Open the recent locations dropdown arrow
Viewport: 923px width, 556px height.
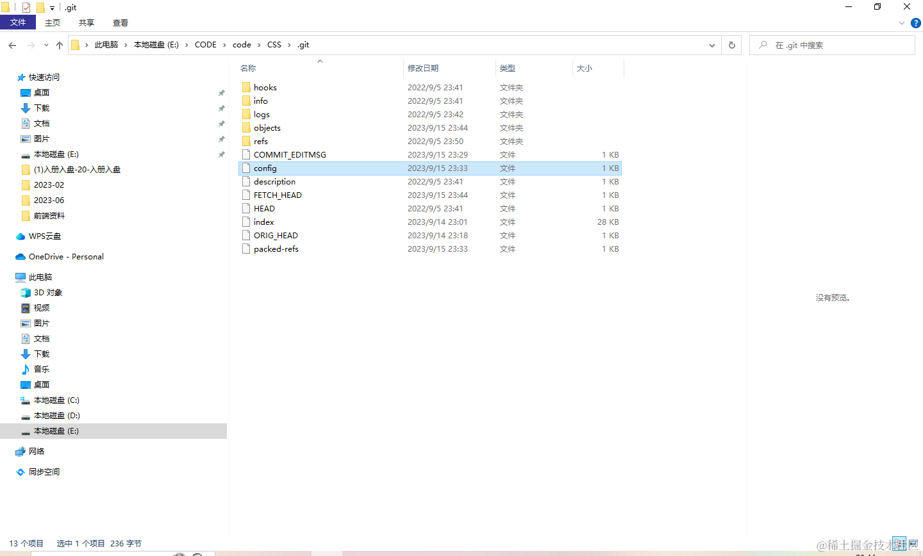(46, 45)
